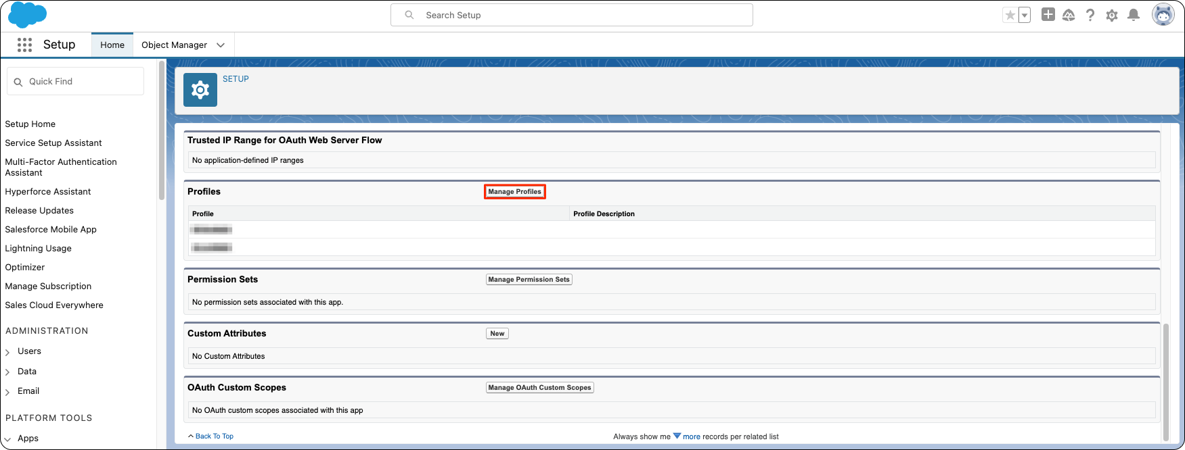Viewport: 1185px width, 450px height.
Task: Open Salesforce Mobile App
Action: [51, 230]
